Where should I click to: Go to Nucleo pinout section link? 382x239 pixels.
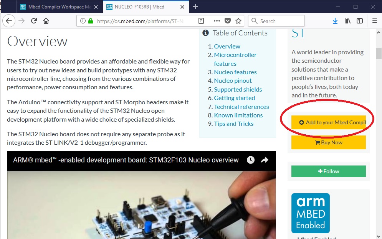coord(233,80)
